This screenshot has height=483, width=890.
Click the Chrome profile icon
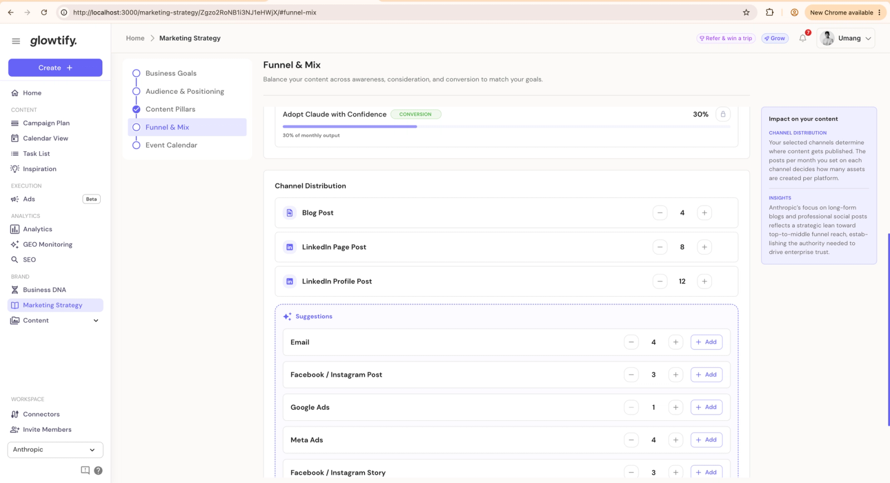794,12
